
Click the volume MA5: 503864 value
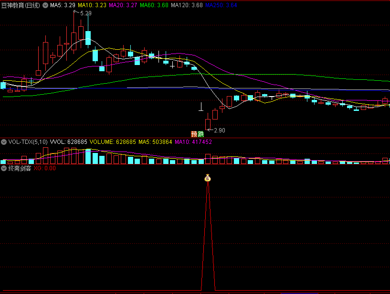[x=155, y=142]
